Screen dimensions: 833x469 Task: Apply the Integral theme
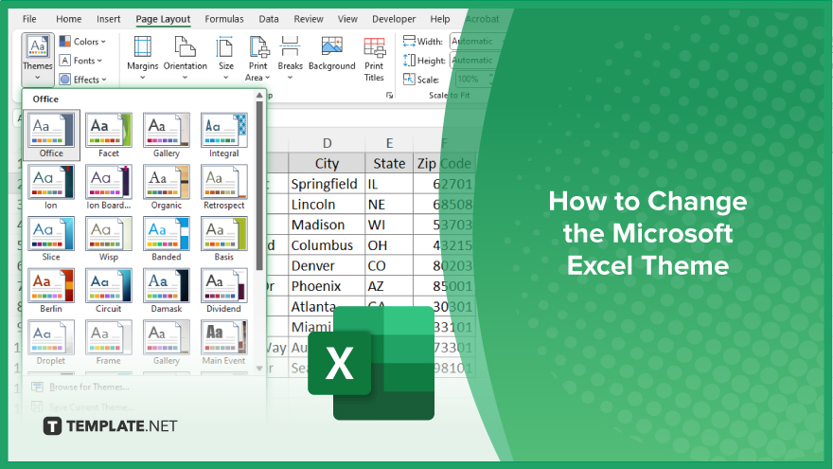[223, 135]
